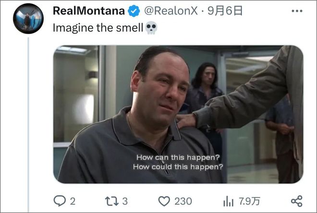This screenshot has width=317, height=213.
Task: Click the RealMontana display name
Action: click(x=88, y=11)
